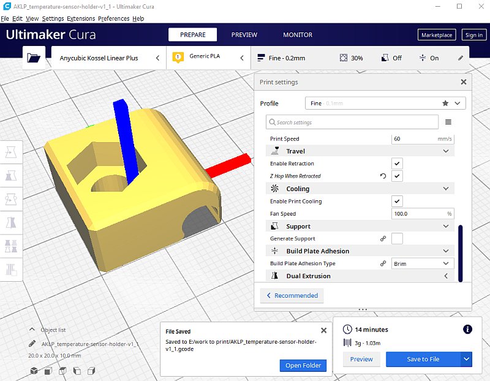
Task: Switch to top view cube icon
Action: point(62,371)
